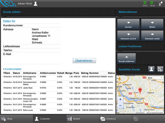Click the Artikelname column header
Image resolution: width=165 pixels, height=123 pixels.
pos(30,73)
